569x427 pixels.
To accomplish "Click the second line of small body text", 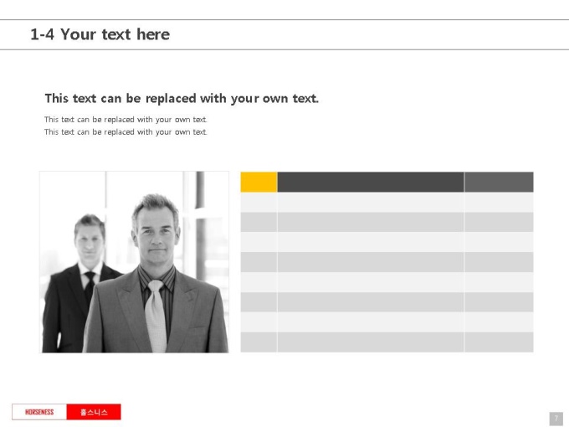I will [x=126, y=131].
